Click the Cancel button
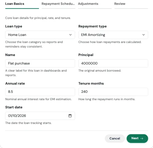This screenshot has height=148, width=153. (x=115, y=138)
